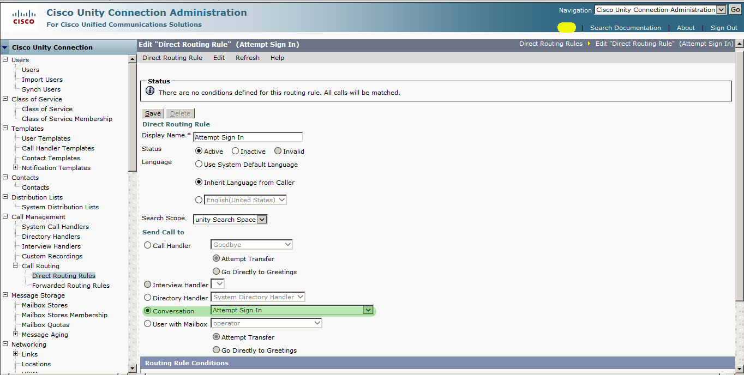Image resolution: width=744 pixels, height=375 pixels.
Task: Expand the Notification Templates tree node
Action: (x=16, y=167)
